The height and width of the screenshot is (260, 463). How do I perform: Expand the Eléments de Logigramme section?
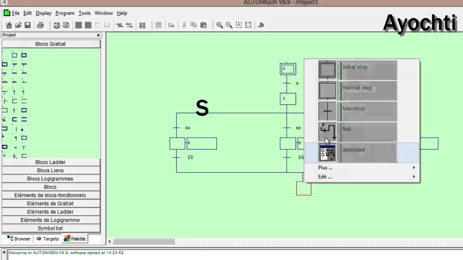[x=51, y=220]
